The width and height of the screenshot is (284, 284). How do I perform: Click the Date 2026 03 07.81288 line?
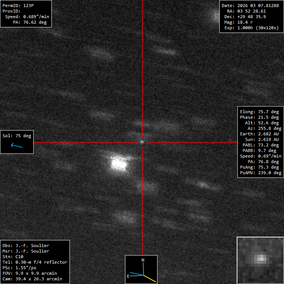[250, 6]
